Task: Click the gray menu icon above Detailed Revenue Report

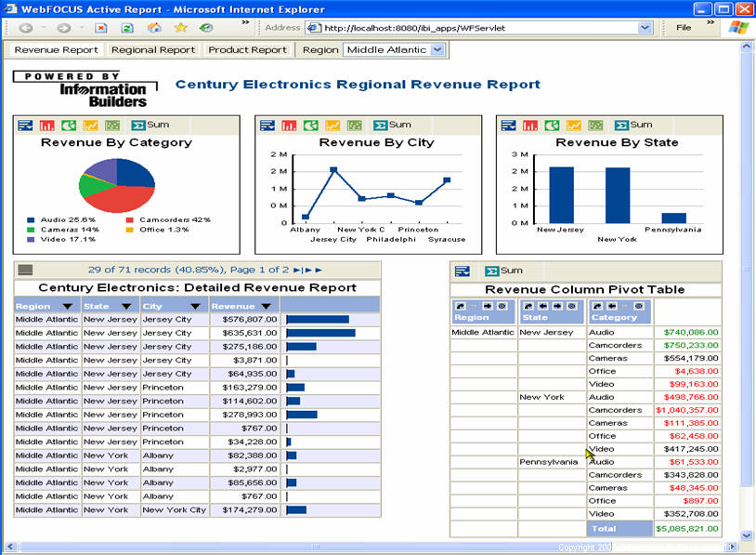Action: (x=25, y=270)
